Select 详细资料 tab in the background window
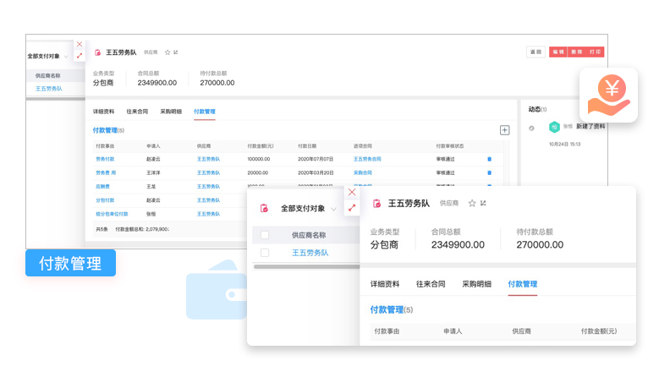 103,112
